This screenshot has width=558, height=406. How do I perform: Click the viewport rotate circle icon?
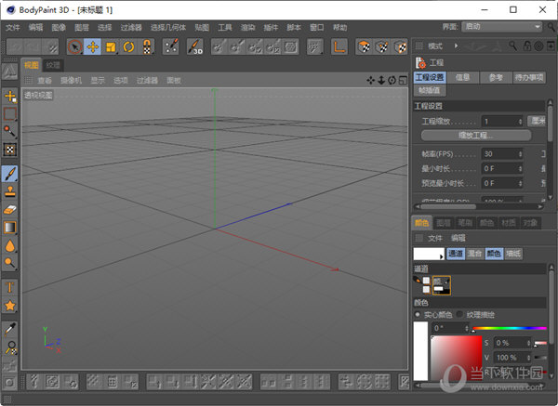coord(392,80)
